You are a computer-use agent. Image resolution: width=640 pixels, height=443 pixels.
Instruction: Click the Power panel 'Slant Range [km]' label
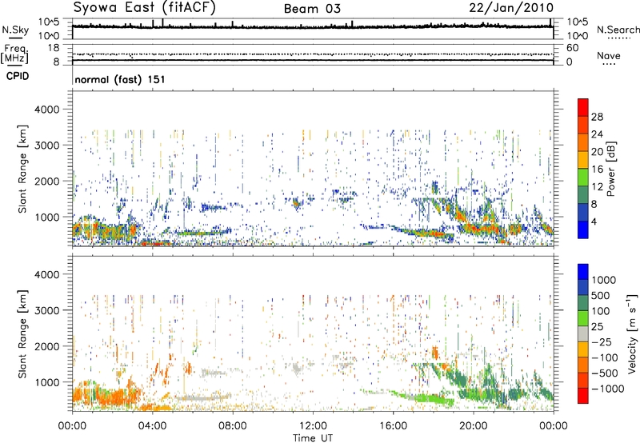22,169
